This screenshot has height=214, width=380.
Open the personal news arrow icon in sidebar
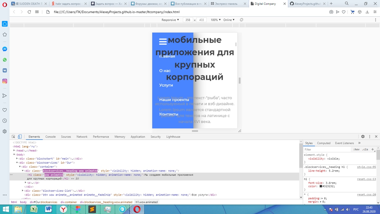click(5, 96)
